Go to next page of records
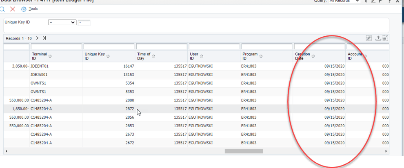Screen dimensions: 404x168 (x=37, y=38)
